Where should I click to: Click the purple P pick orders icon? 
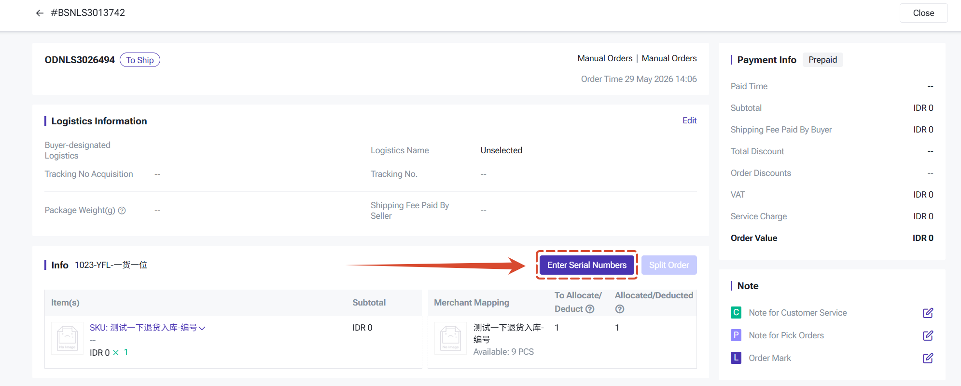point(736,335)
